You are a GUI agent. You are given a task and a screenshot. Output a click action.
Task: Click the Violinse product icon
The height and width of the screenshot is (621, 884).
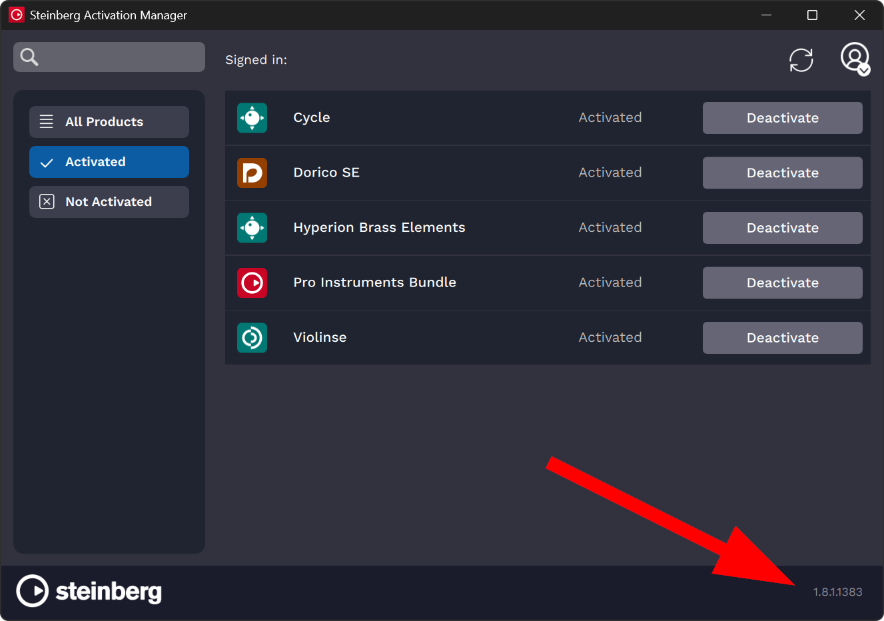[x=252, y=338]
